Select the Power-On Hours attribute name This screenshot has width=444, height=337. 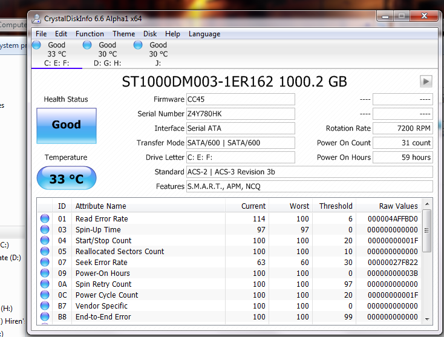click(102, 273)
